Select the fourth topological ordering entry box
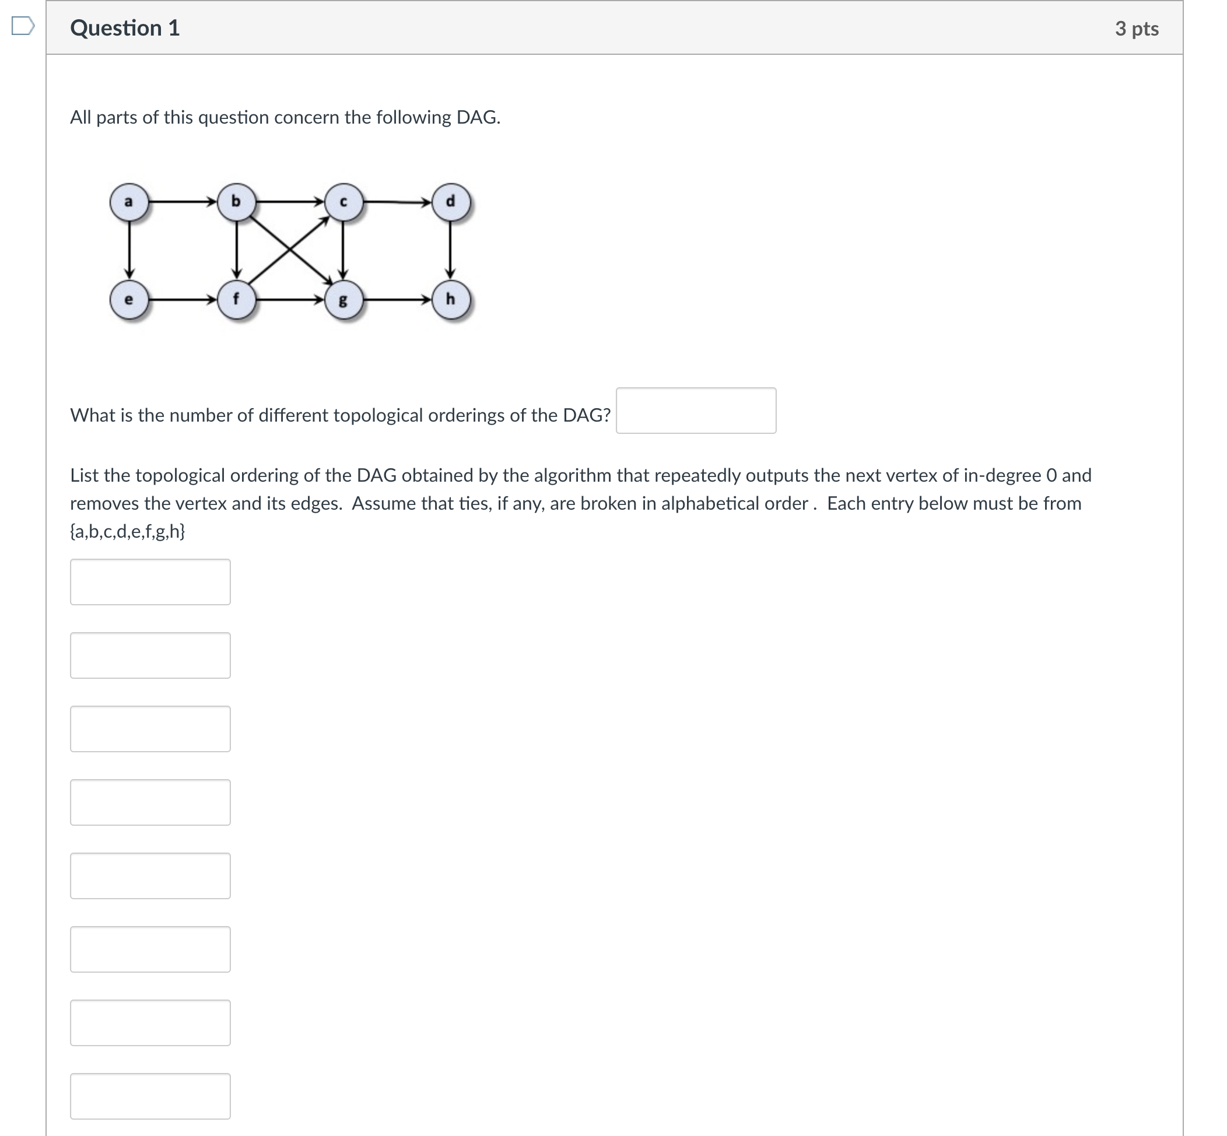The image size is (1227, 1136). pos(150,802)
